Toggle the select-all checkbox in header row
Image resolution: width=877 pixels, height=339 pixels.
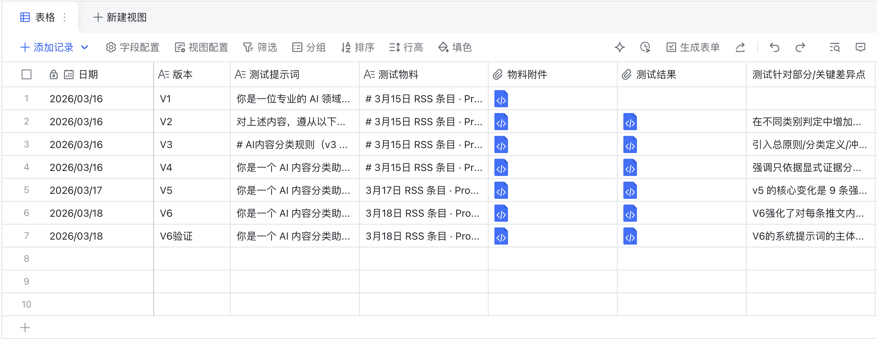[x=27, y=74]
